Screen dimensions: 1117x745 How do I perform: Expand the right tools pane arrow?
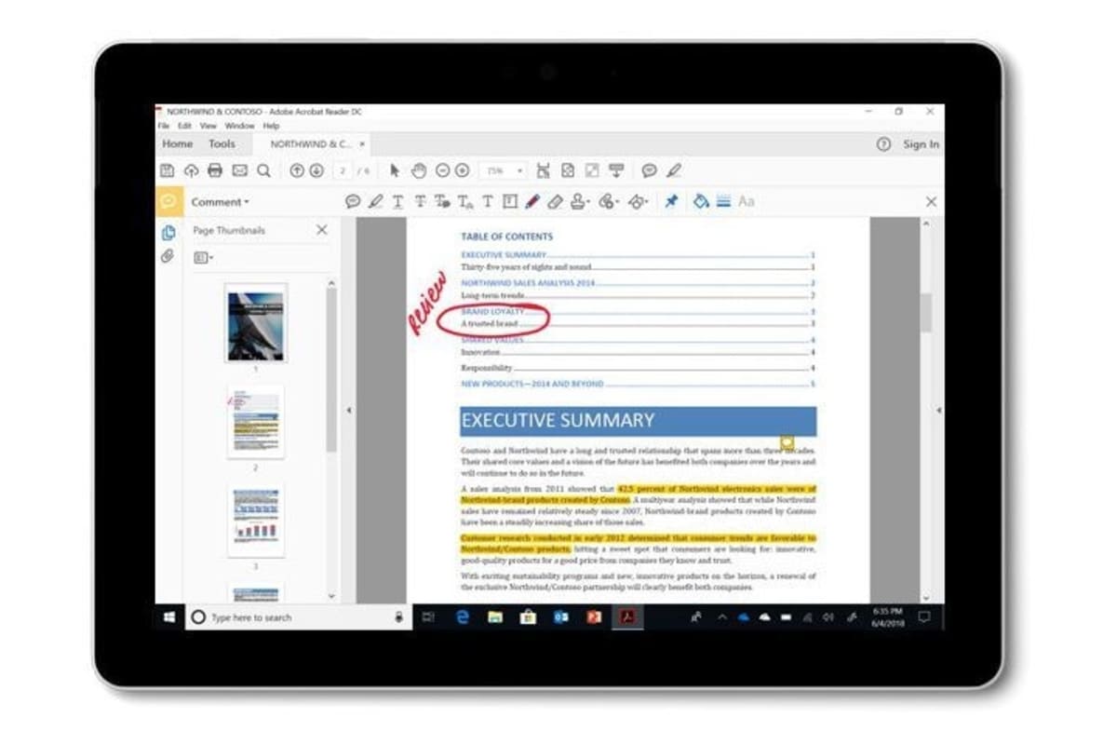coord(938,410)
